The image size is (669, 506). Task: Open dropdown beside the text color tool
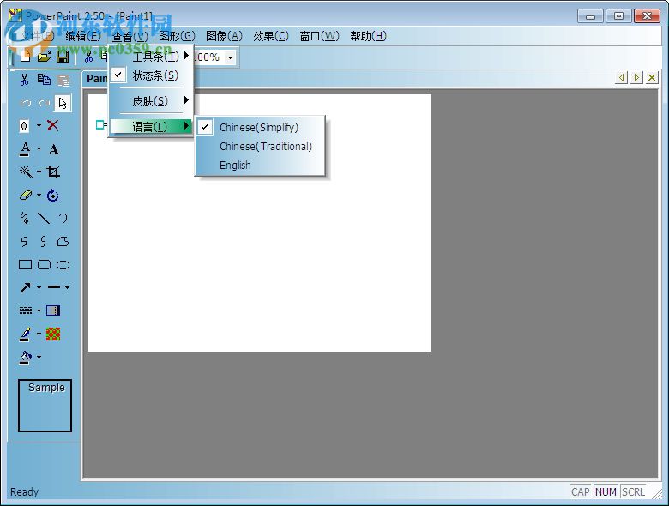(39, 149)
